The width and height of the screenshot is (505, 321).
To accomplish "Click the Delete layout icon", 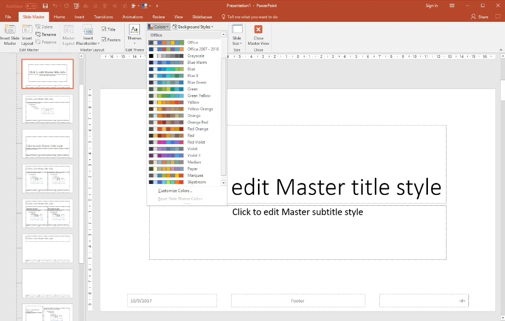I will point(46,26).
